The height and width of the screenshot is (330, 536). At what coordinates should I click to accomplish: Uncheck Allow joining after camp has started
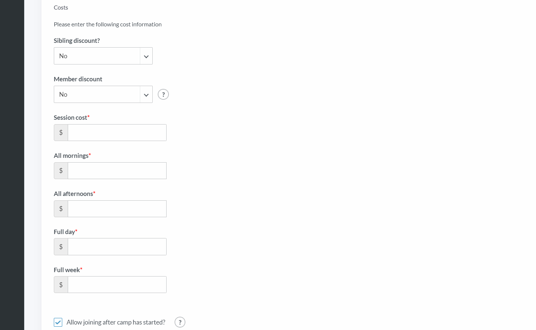(x=58, y=322)
